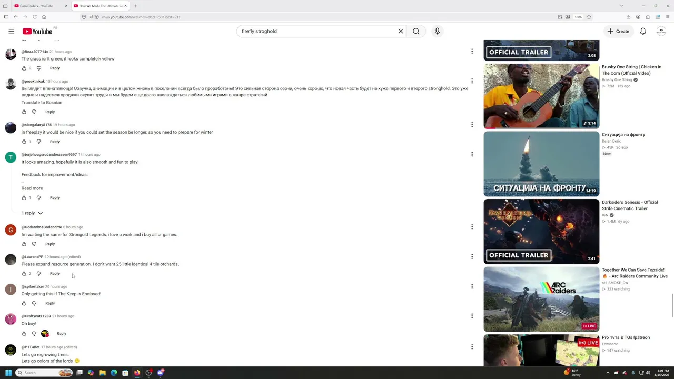Image resolution: width=674 pixels, height=379 pixels.
Task: Select the How We Made The Ultimate tab
Action: (x=100, y=6)
